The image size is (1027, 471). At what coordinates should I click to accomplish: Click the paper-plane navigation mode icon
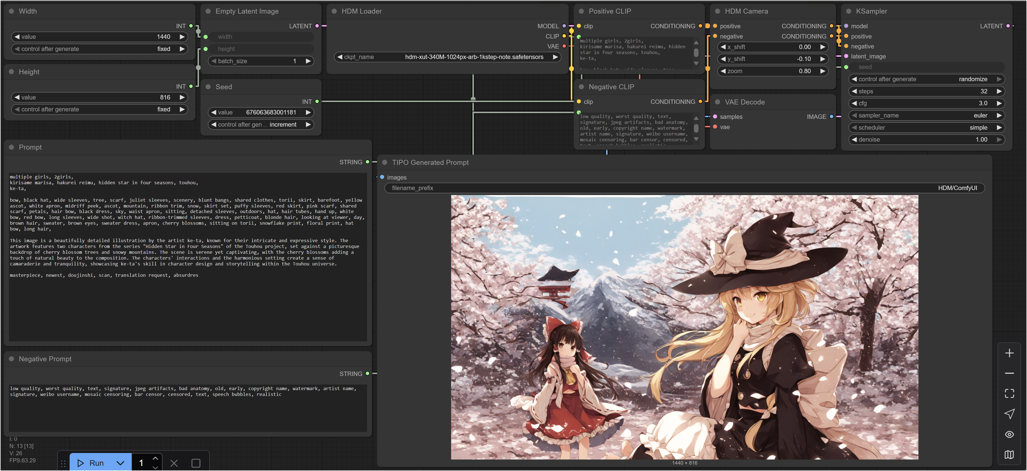click(x=1009, y=414)
